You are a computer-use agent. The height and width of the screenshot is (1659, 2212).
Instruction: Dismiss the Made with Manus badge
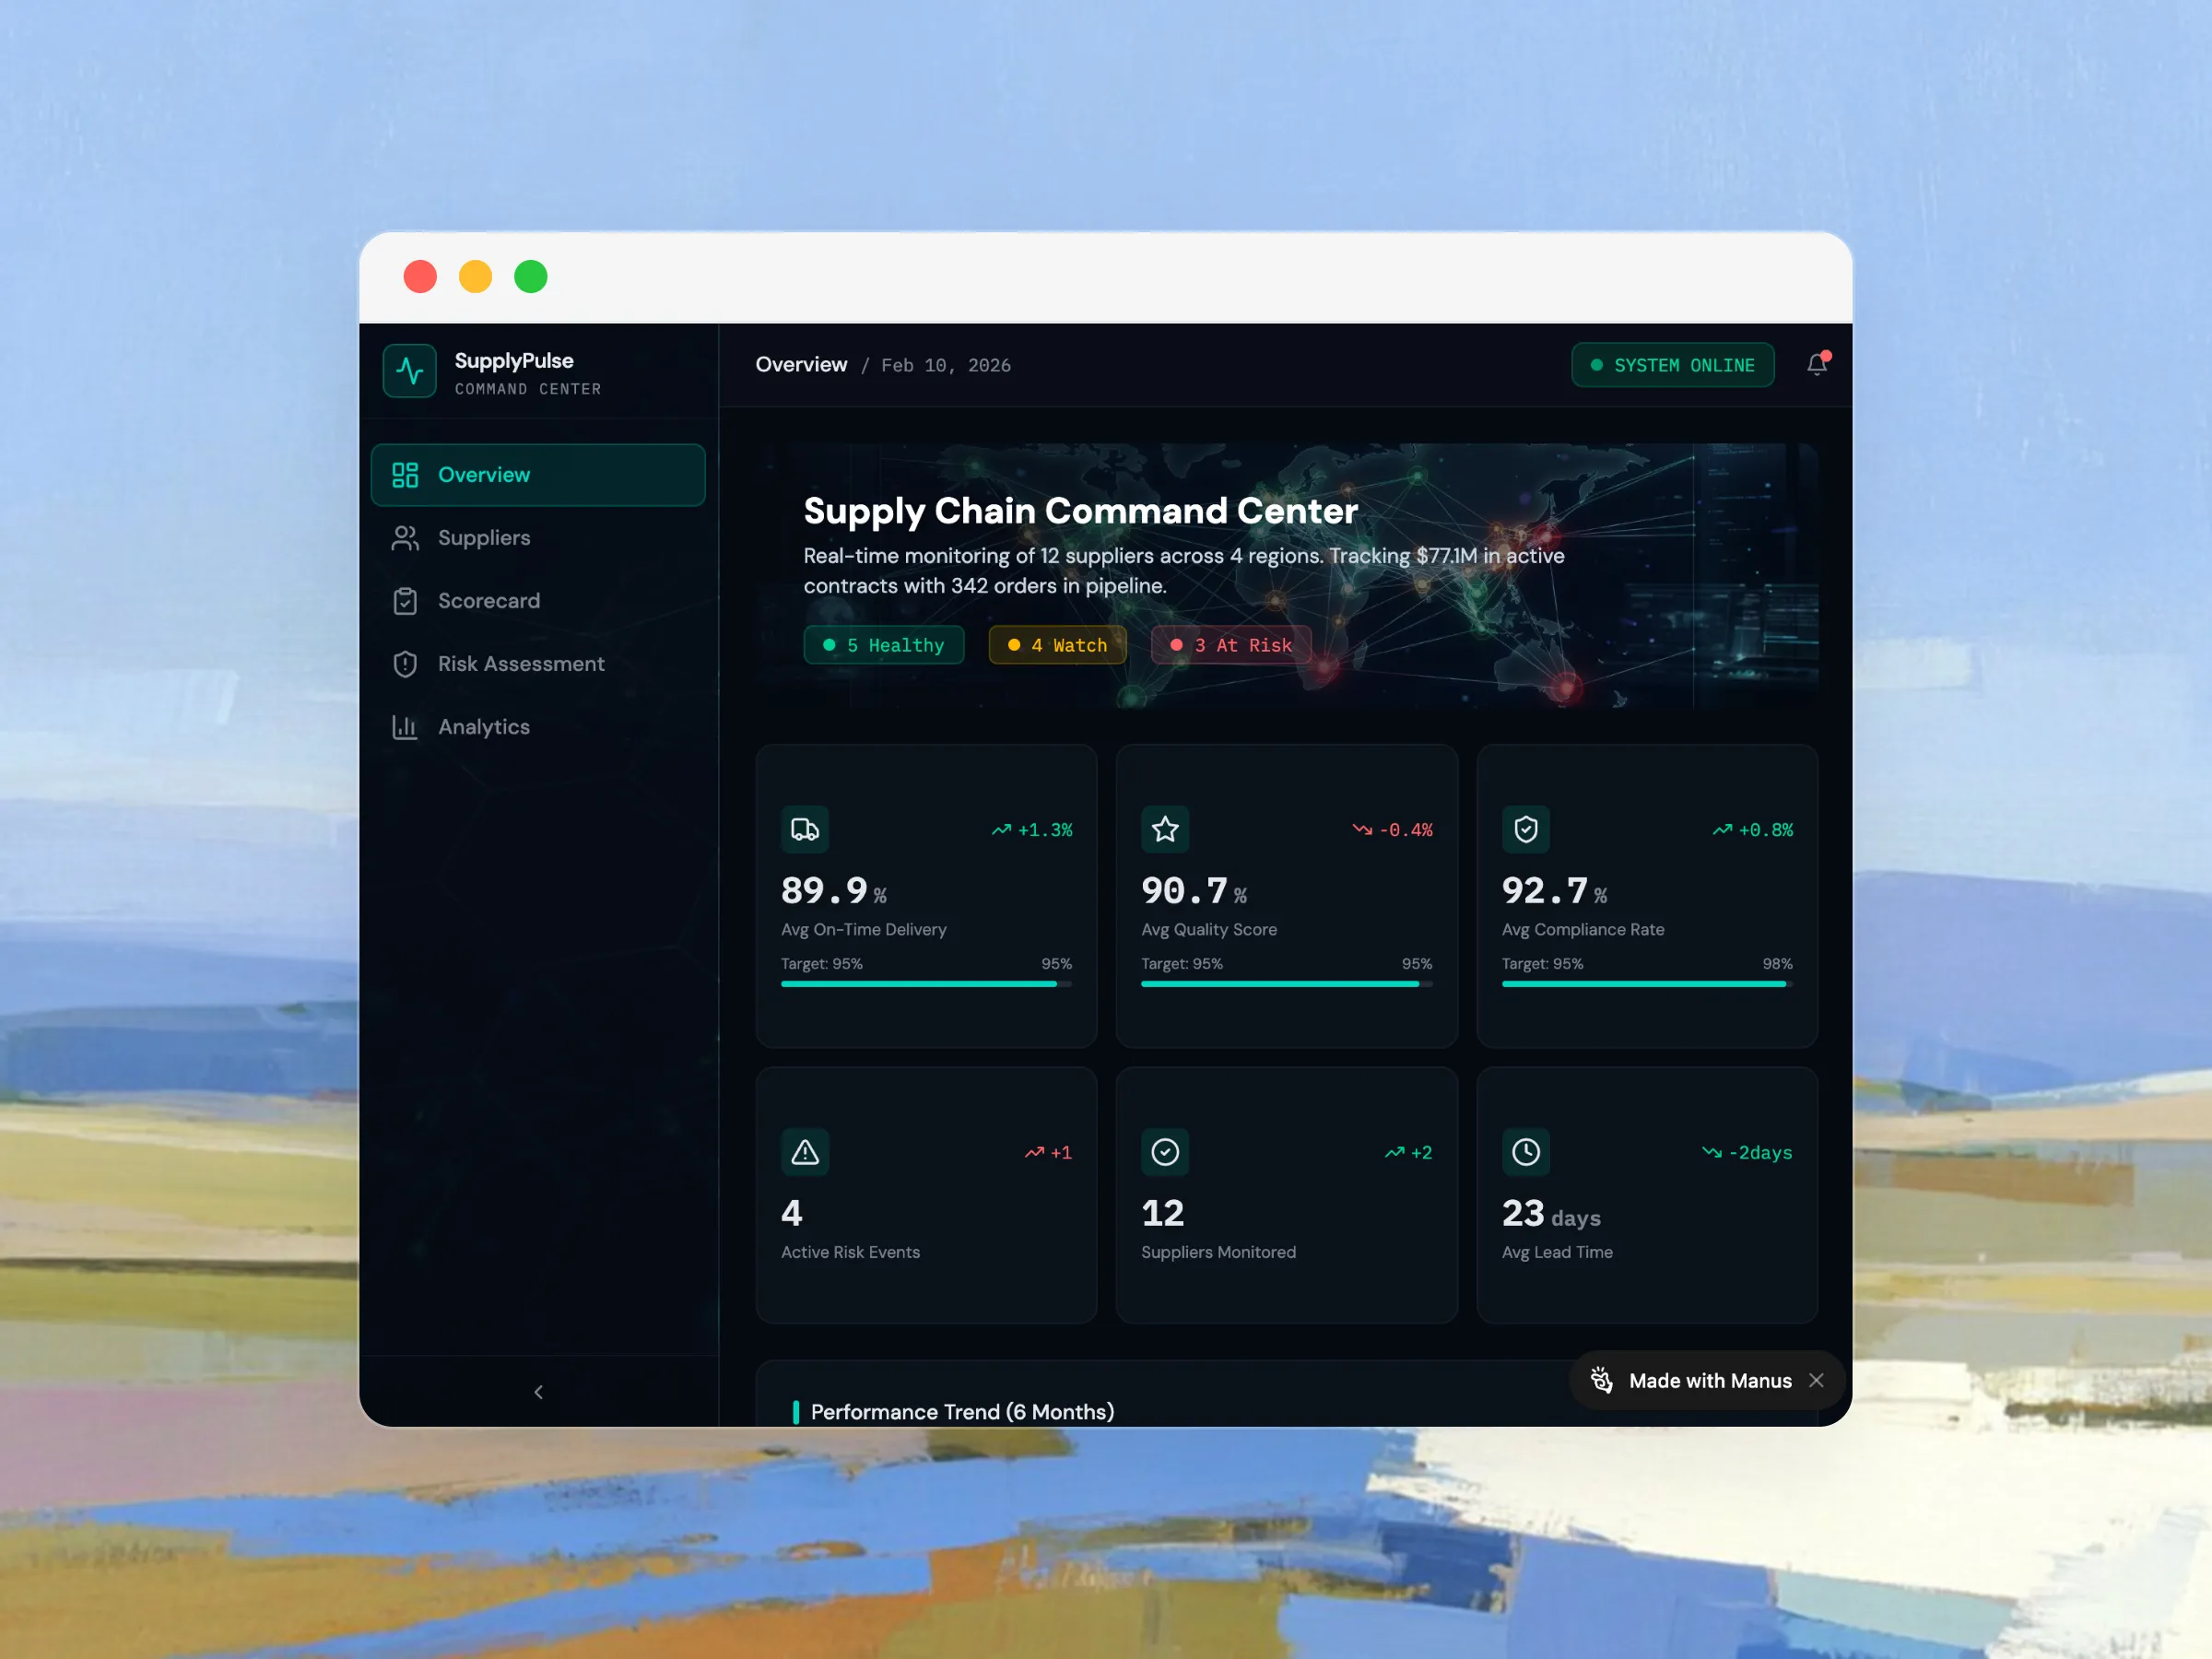1816,1380
